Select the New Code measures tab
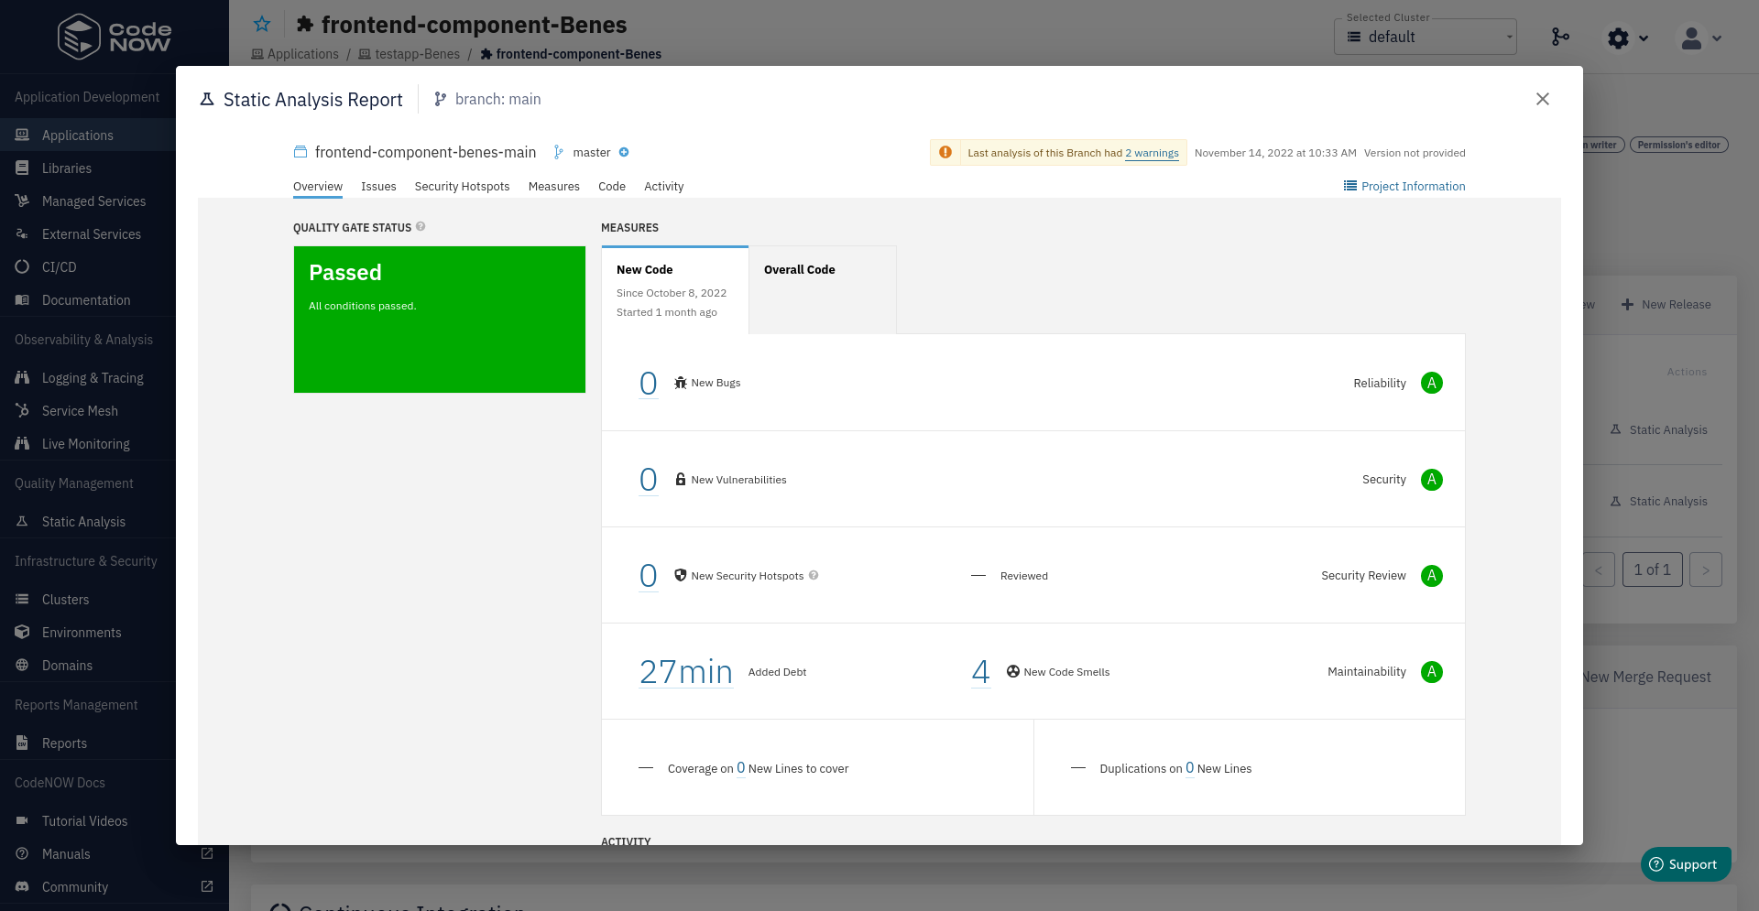Viewport: 1759px width, 911px height. pyautogui.click(x=675, y=290)
